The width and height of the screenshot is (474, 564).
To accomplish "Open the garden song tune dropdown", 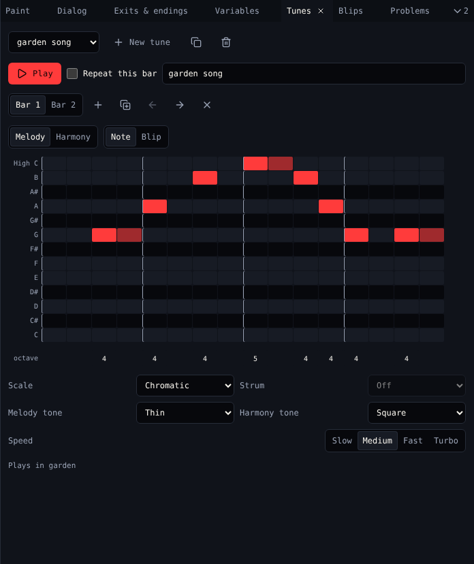I will (54, 42).
